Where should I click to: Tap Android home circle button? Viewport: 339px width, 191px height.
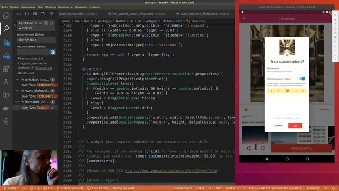[287, 159]
